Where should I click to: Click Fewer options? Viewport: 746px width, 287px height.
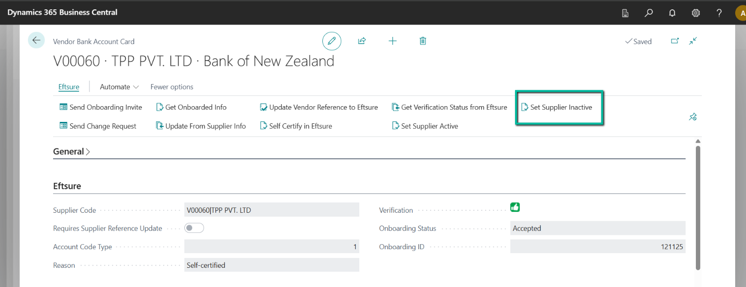(172, 86)
